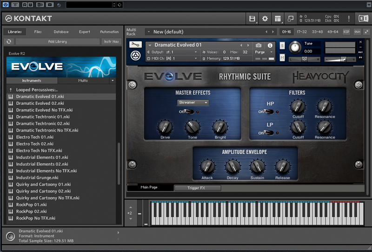Go to previous instrument arrow for Dramatic Evolved 01
372x252 pixels.
coord(241,45)
